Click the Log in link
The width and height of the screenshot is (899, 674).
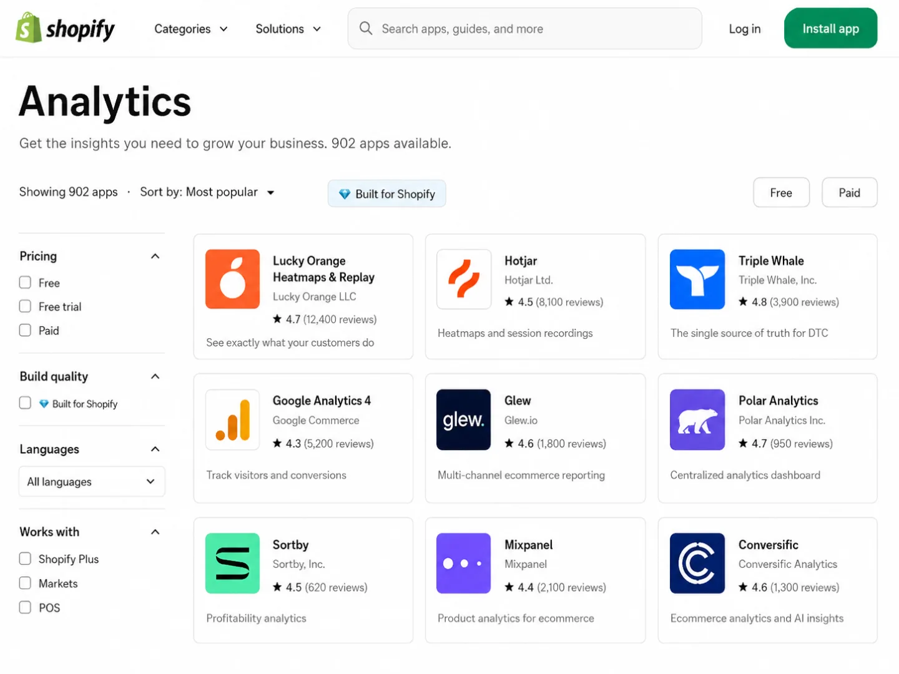(745, 29)
